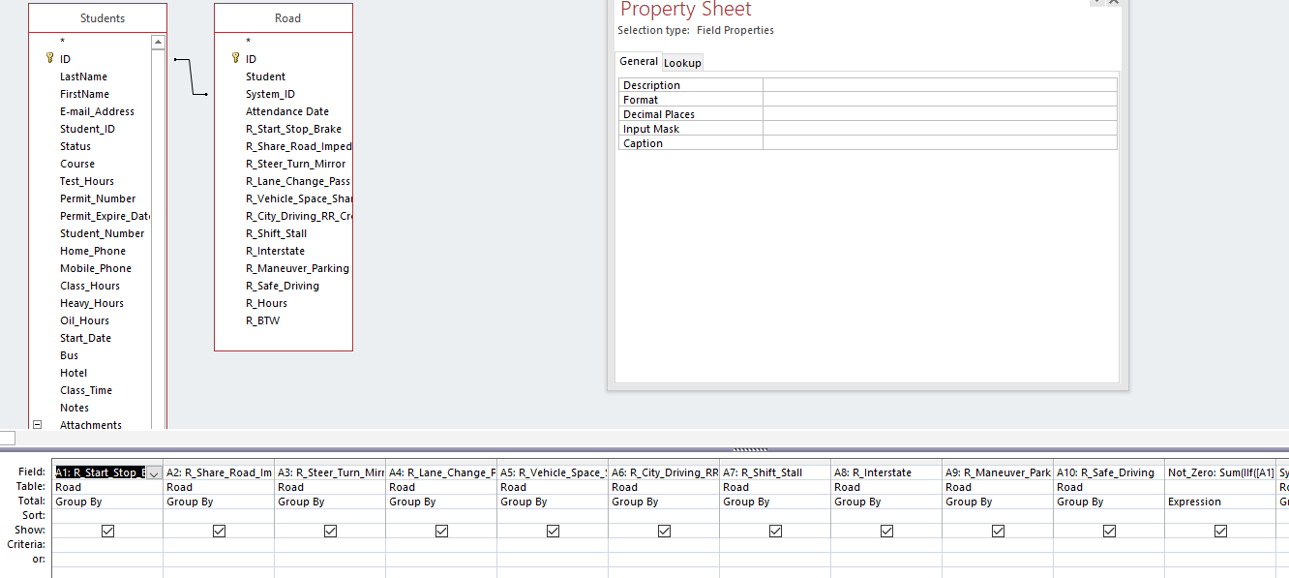Select Mobile_Phone field in Students table
Screen dimensions: 1289x578
[x=96, y=268]
